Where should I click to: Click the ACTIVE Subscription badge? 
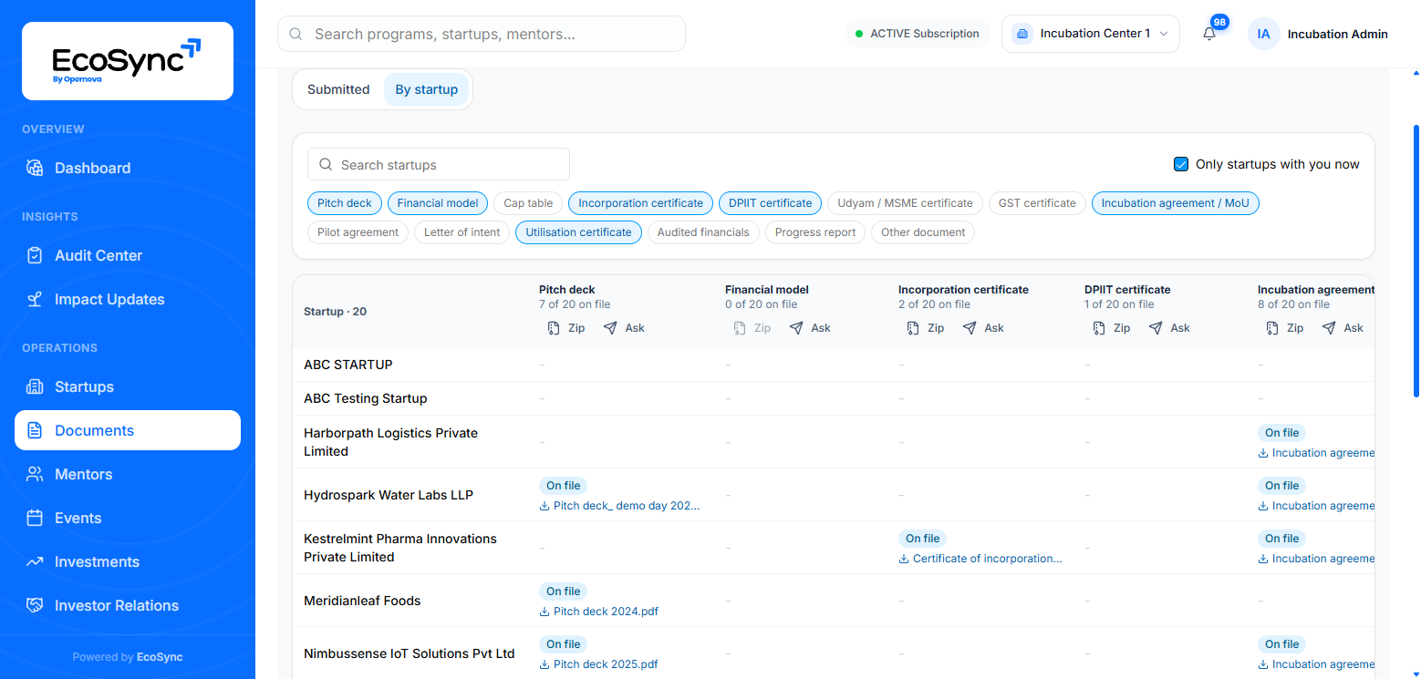point(918,34)
